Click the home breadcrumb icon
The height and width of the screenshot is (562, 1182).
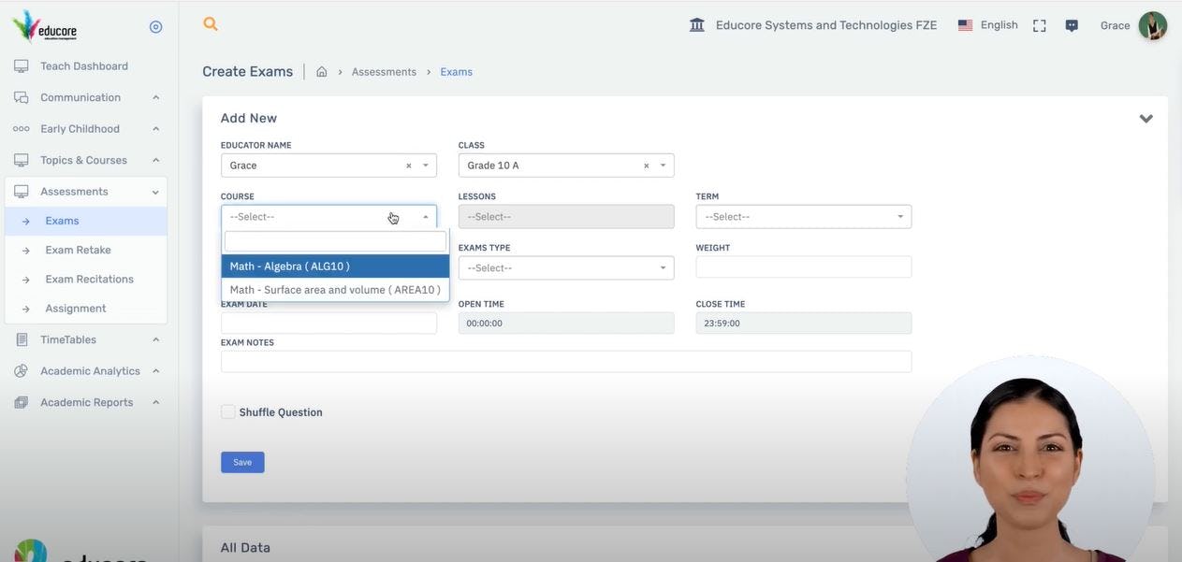[x=321, y=72]
